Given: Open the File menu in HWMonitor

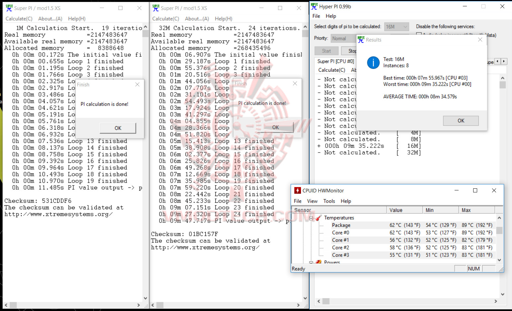Looking at the screenshot, I should [x=298, y=201].
